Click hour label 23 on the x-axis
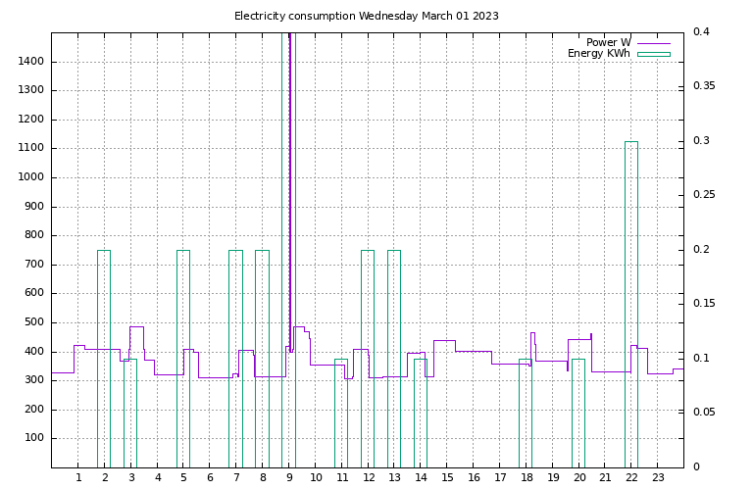 pos(658,478)
